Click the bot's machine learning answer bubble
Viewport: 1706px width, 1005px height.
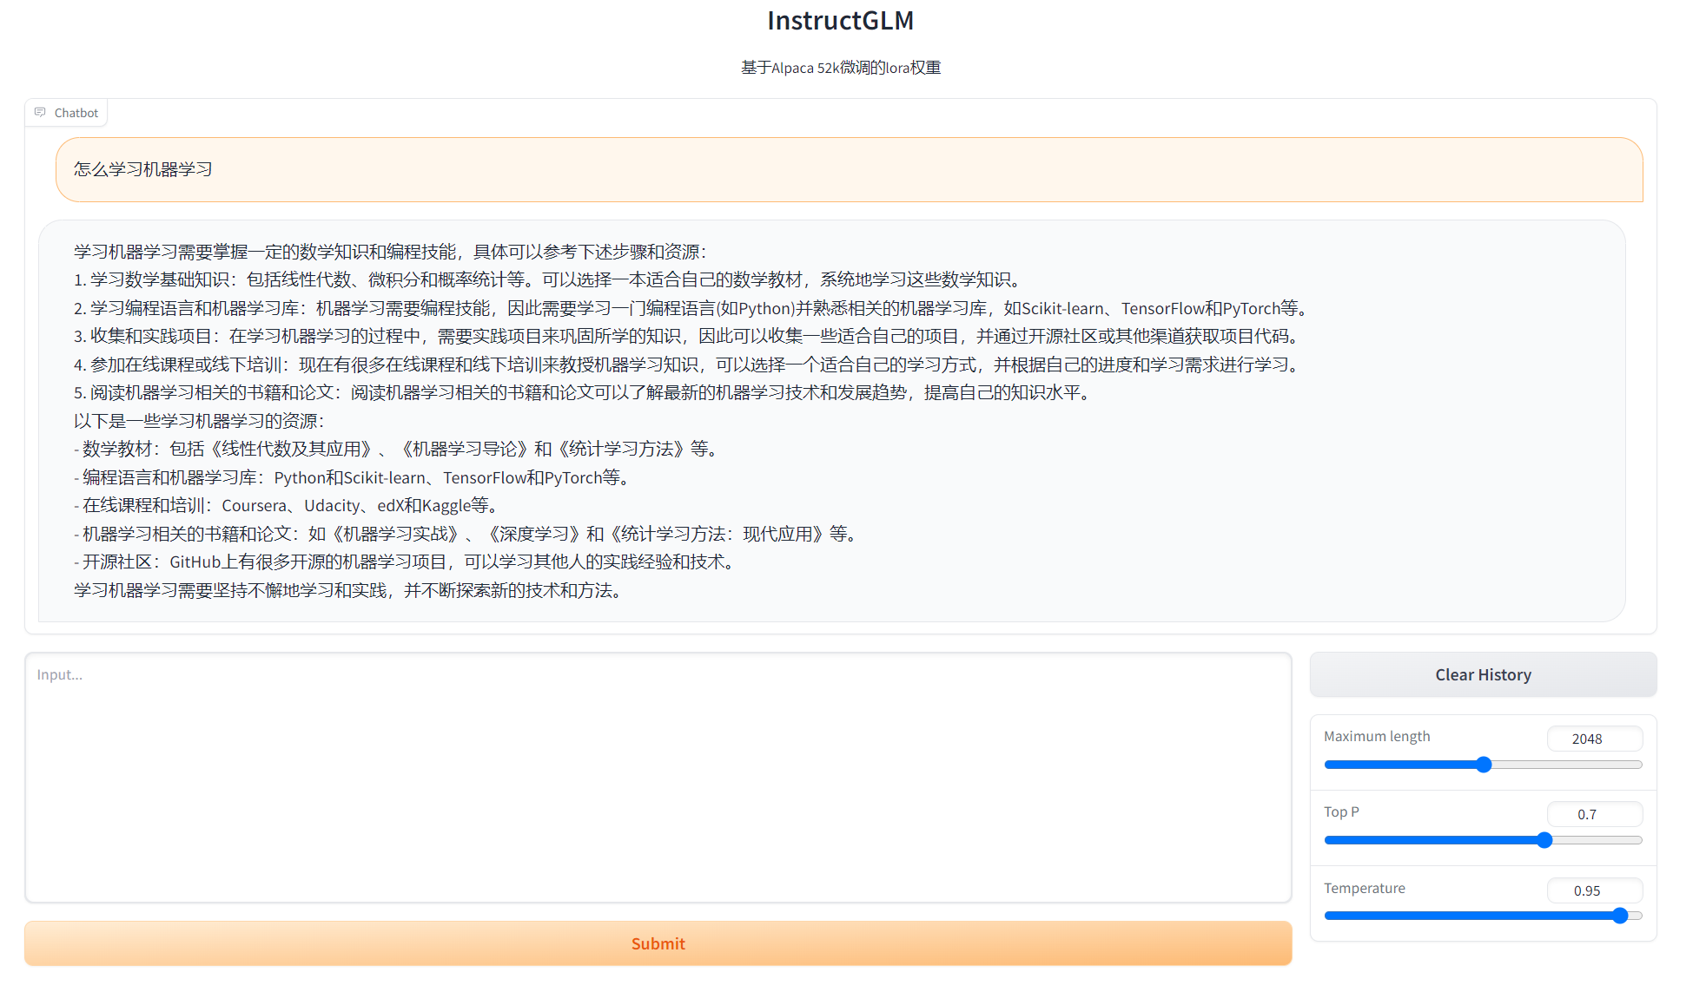pyautogui.click(x=831, y=421)
